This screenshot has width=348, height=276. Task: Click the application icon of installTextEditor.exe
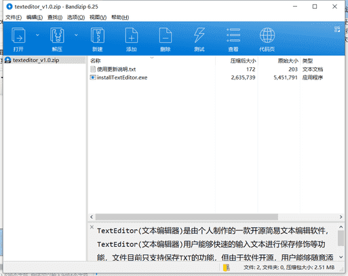(x=93, y=77)
